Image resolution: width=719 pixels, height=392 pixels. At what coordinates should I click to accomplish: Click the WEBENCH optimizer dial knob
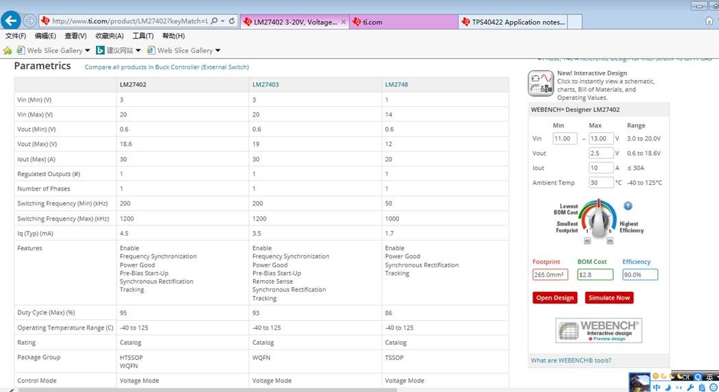click(598, 218)
